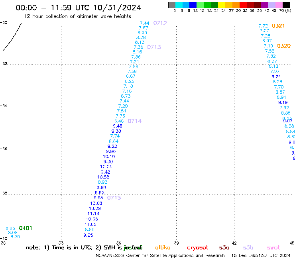Select the 10.68 wave height reading
The height and width of the screenshot is (259, 295).
click(96, 203)
